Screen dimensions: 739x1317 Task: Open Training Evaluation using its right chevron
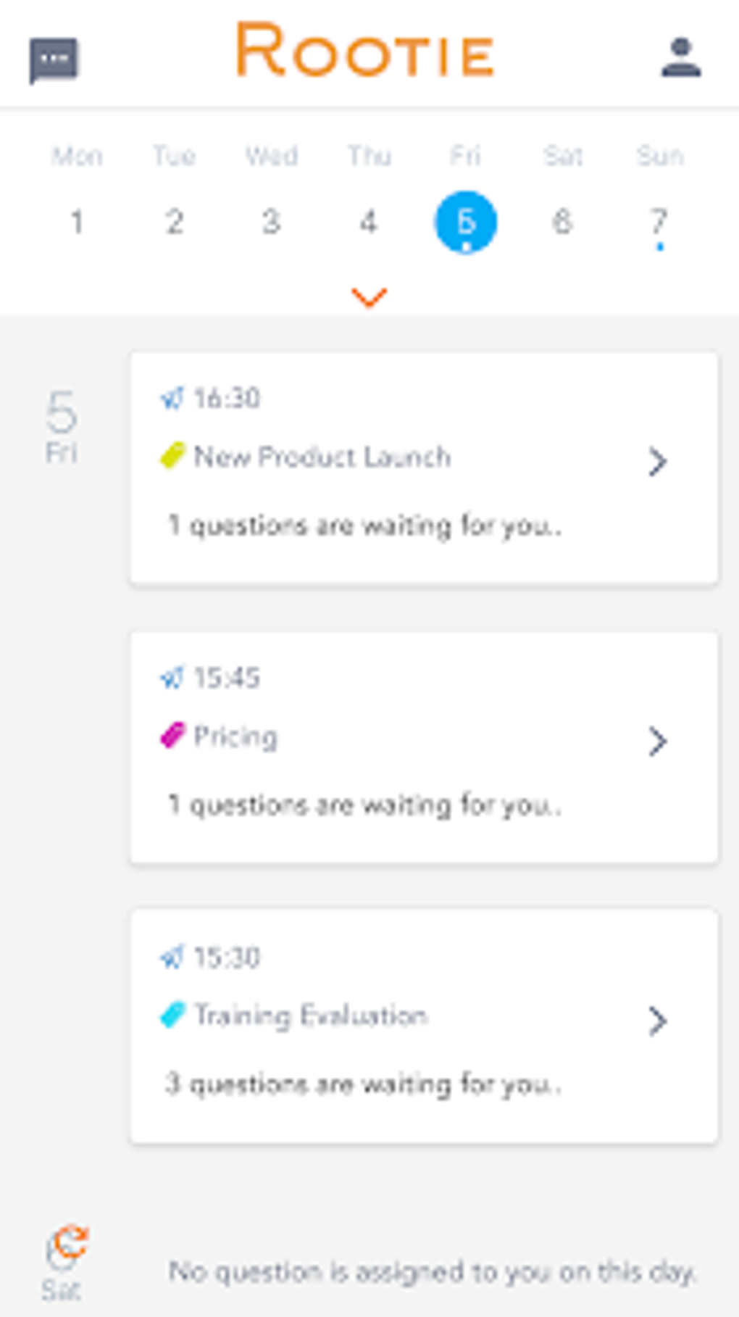click(x=657, y=1021)
